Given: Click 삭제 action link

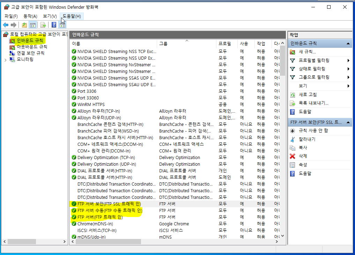Looking at the screenshot, I should coord(303,156).
